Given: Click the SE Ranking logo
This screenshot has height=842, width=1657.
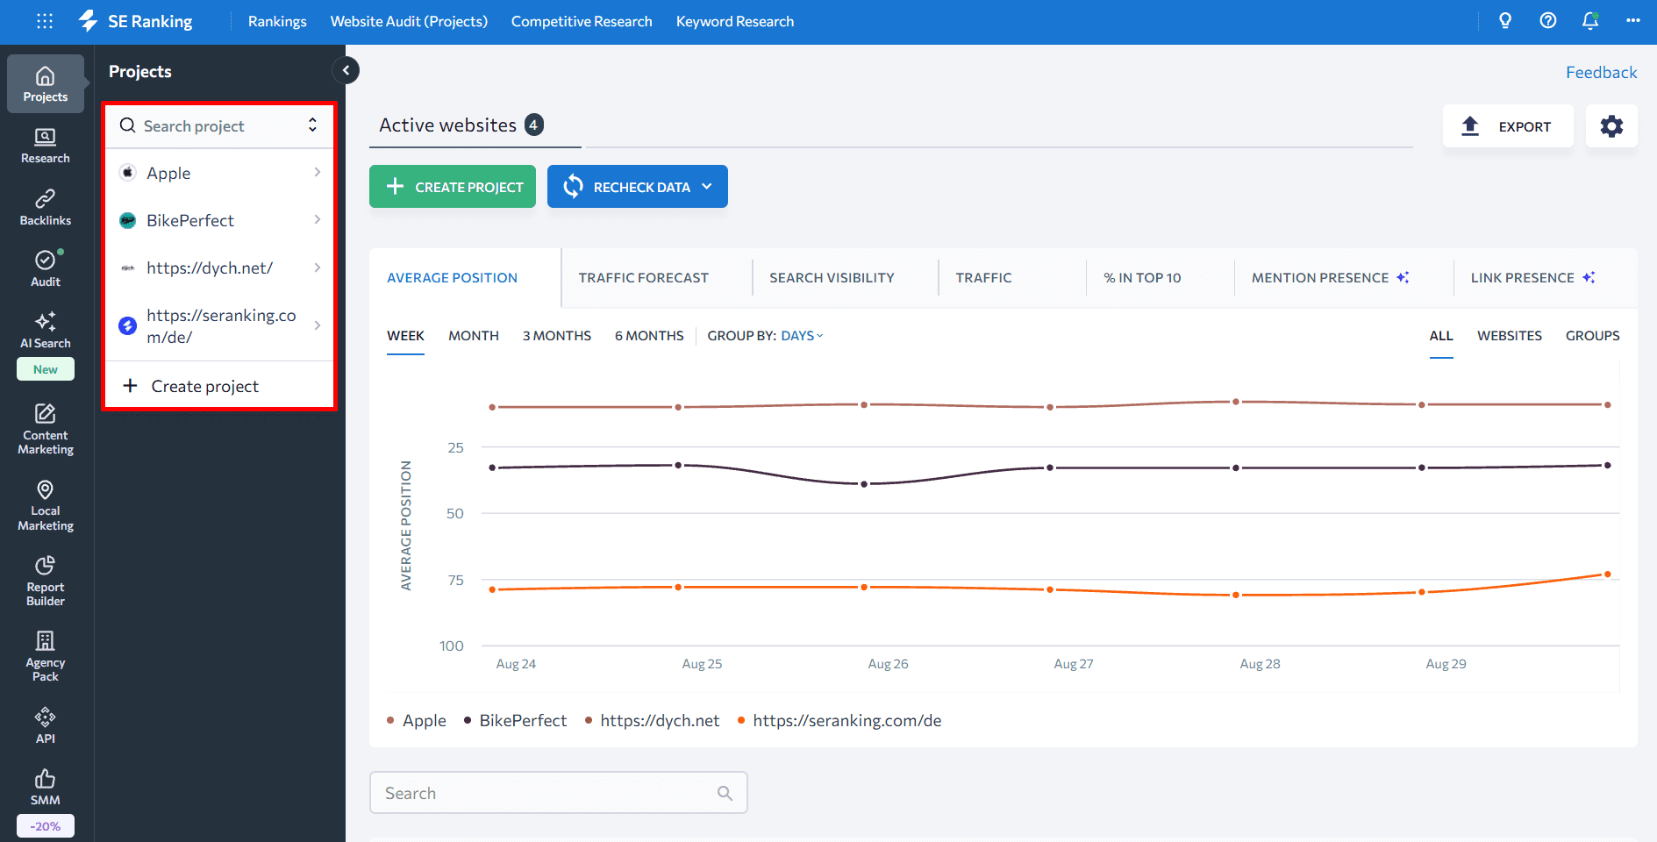Looking at the screenshot, I should pyautogui.click(x=135, y=21).
